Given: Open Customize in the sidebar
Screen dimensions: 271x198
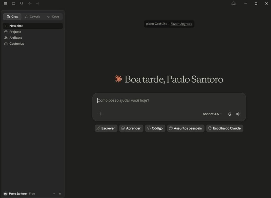Looking at the screenshot, I should [33, 44].
